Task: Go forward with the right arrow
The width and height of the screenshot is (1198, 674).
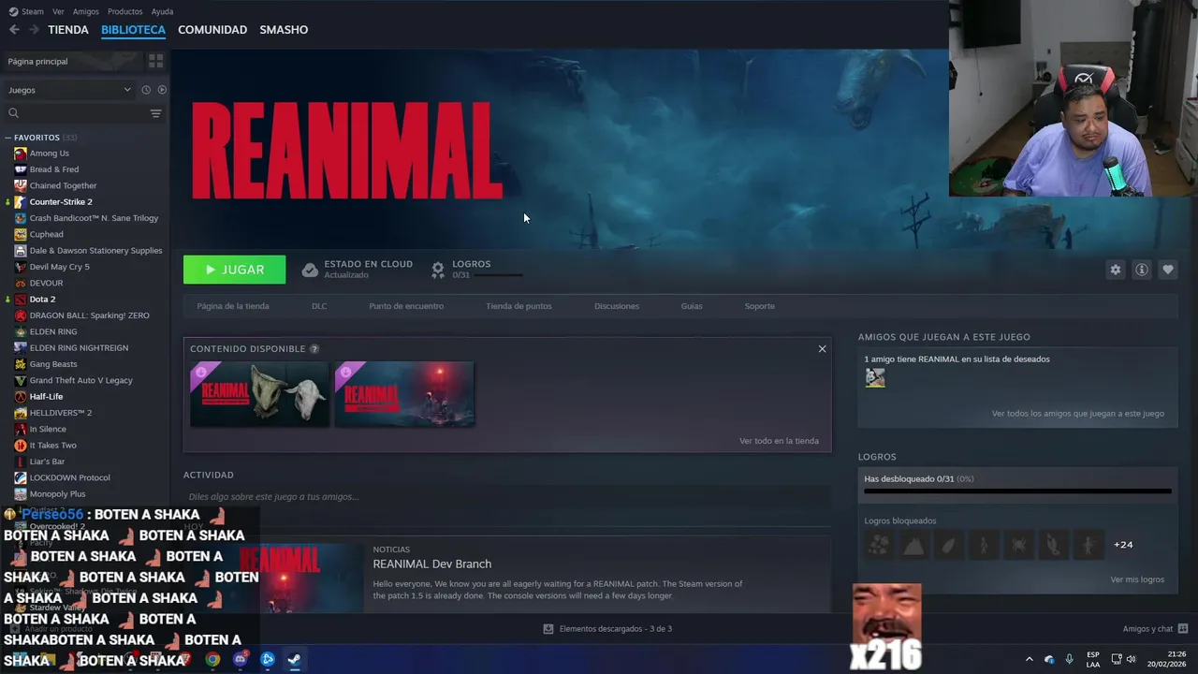Action: tap(34, 30)
